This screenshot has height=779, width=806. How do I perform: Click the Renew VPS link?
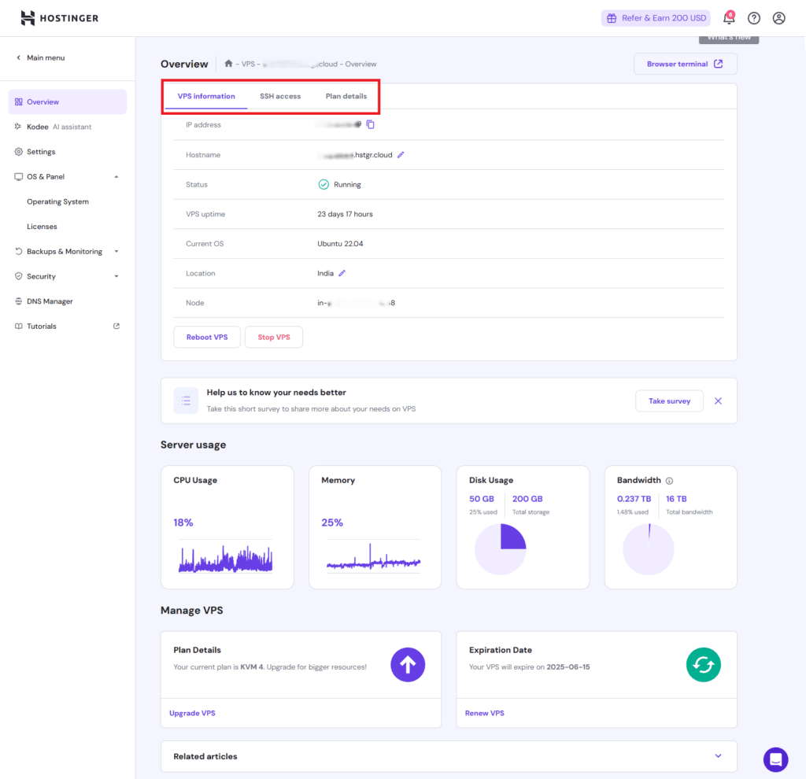pos(484,713)
